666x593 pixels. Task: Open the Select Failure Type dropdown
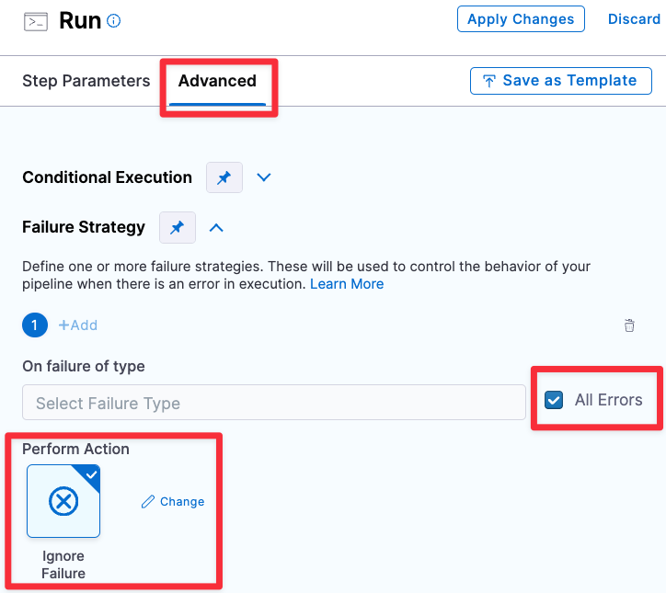tap(273, 403)
